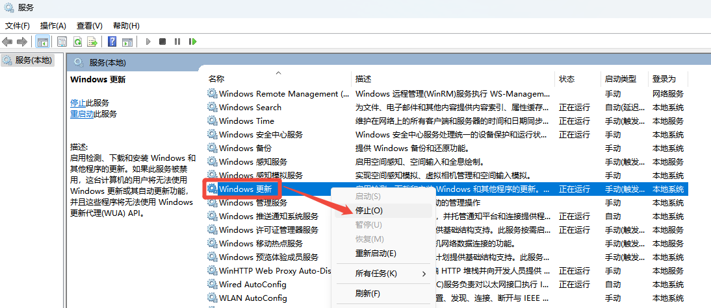
Task: Sort services by the 名称 column header
Action: (216, 78)
